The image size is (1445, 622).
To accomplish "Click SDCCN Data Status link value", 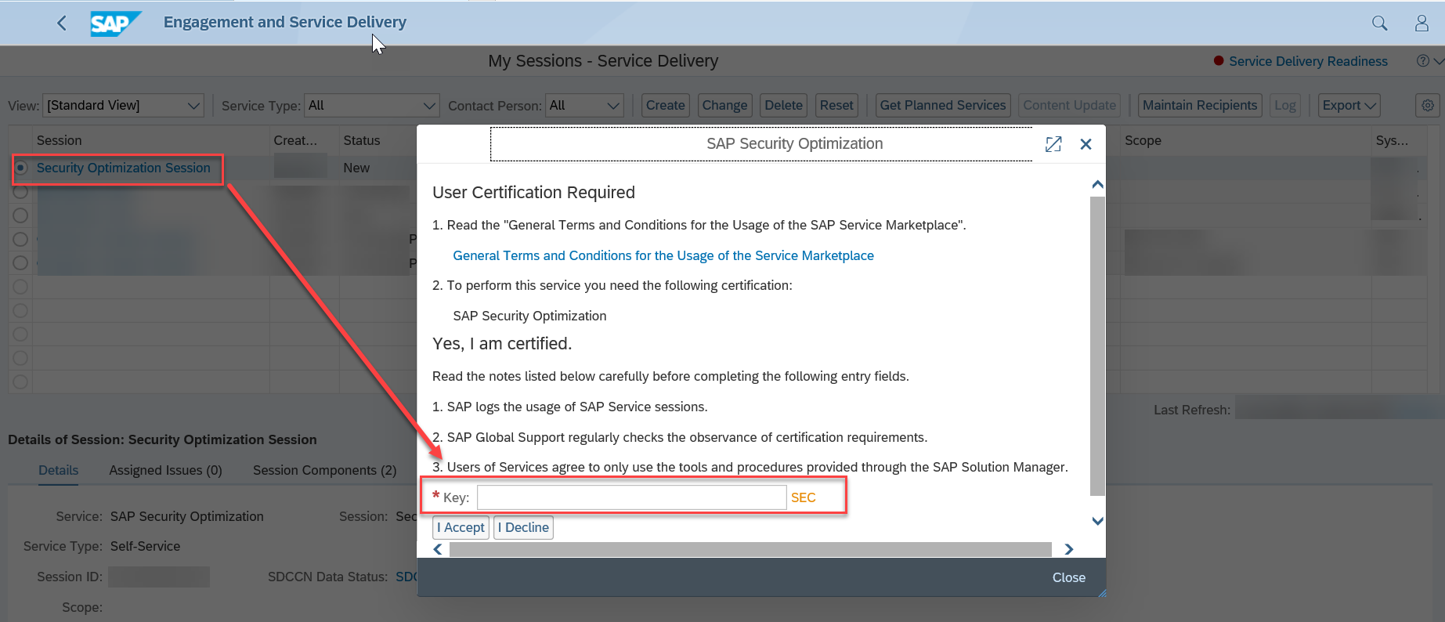I will click(x=406, y=577).
